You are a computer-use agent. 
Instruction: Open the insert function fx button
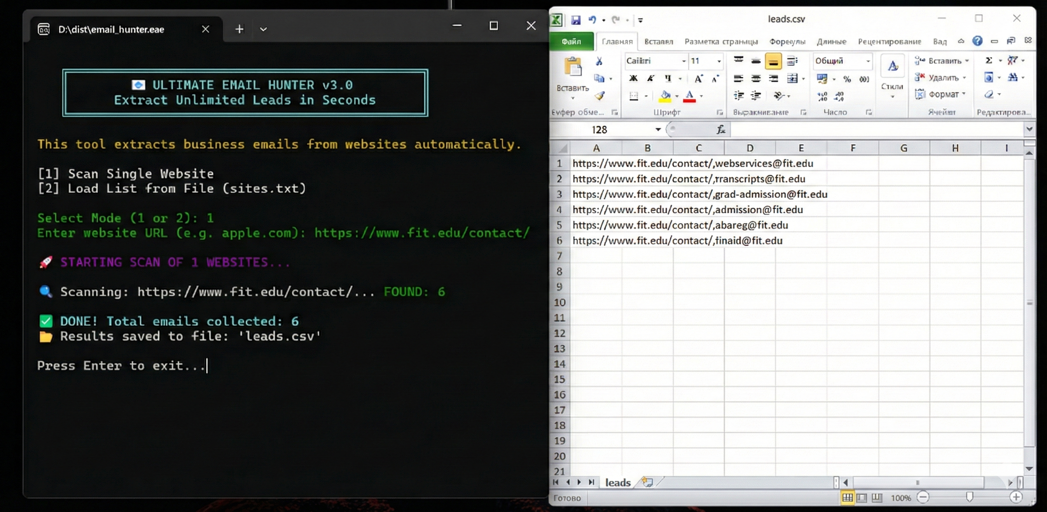click(721, 130)
